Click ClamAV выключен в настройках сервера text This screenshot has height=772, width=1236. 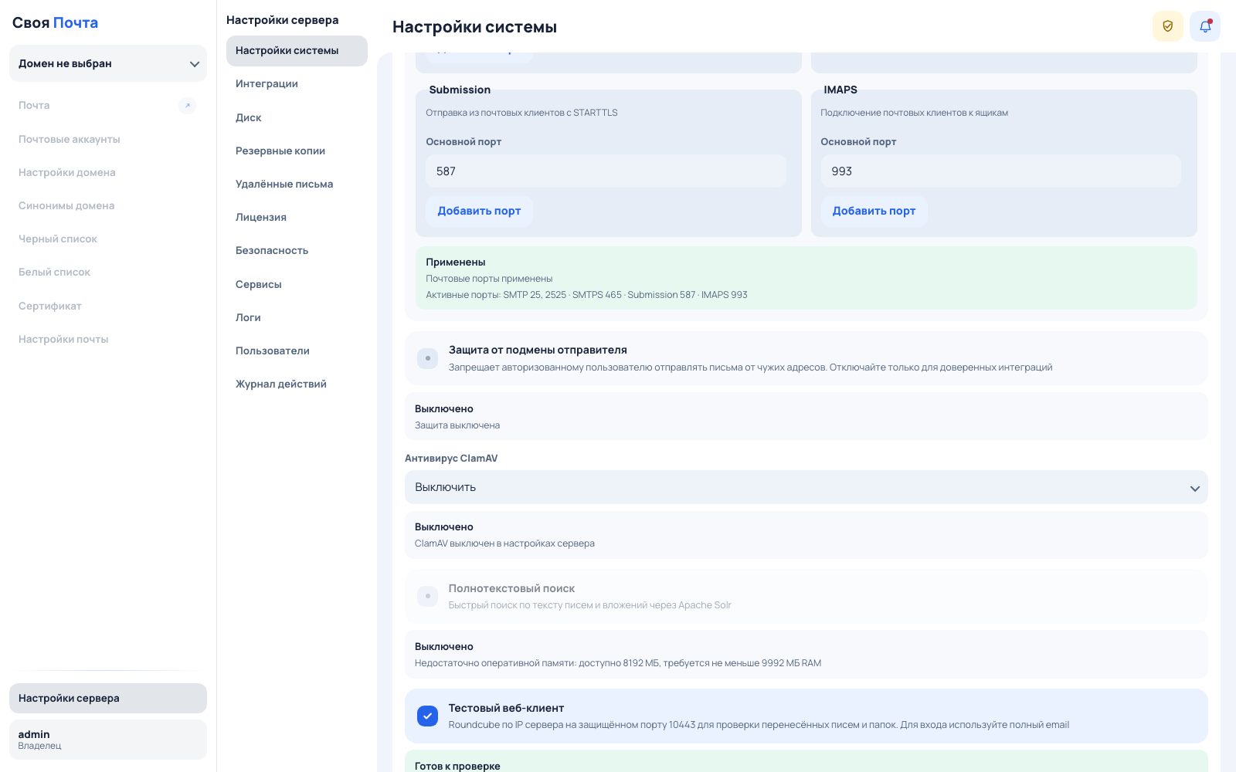[x=504, y=543]
